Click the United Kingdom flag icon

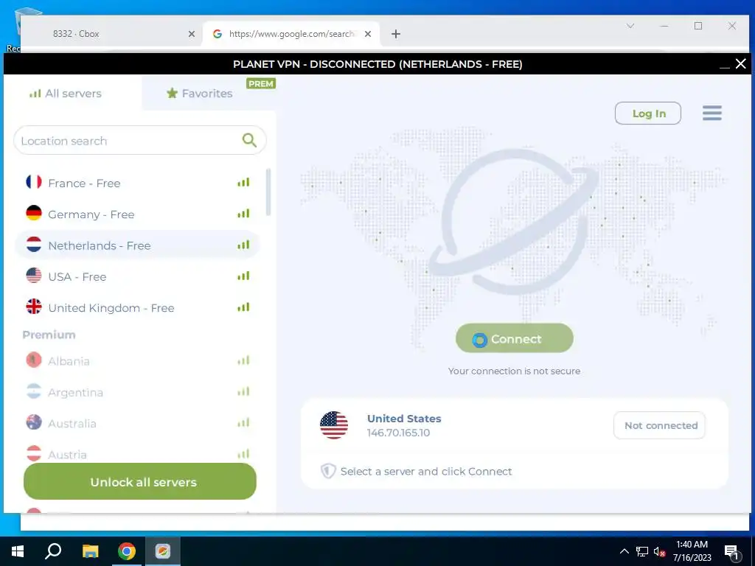[34, 307]
